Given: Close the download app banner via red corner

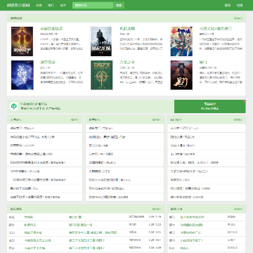Looking at the screenshot, I should [x=244, y=101].
